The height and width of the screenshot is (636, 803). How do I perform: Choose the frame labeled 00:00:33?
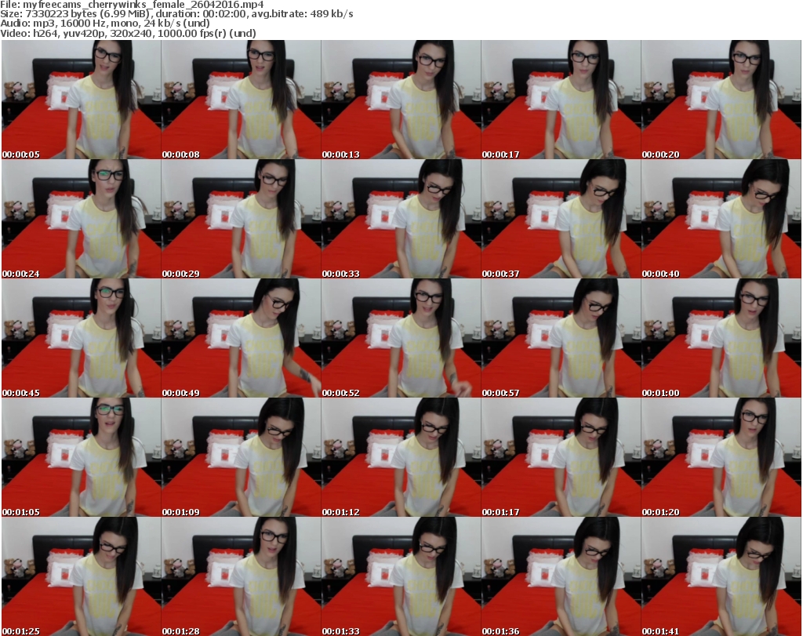click(401, 219)
